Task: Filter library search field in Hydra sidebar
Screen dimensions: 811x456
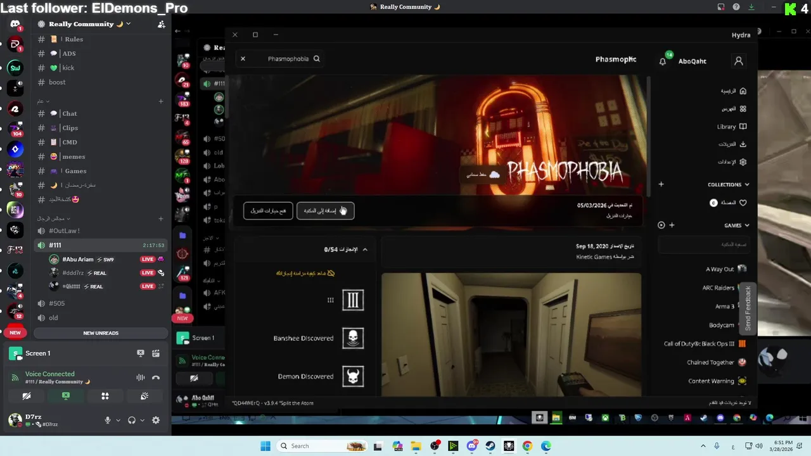Action: coord(703,244)
